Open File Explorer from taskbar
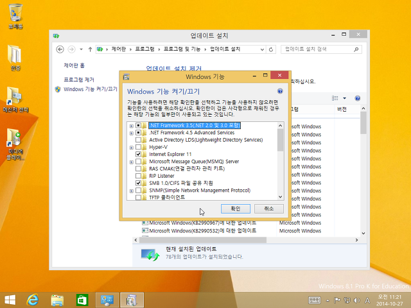The width and height of the screenshot is (411, 308). [57, 300]
